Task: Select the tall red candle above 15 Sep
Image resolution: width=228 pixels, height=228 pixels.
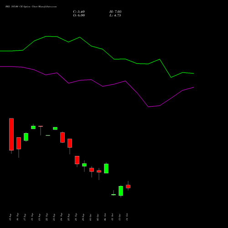Action: 11,135
